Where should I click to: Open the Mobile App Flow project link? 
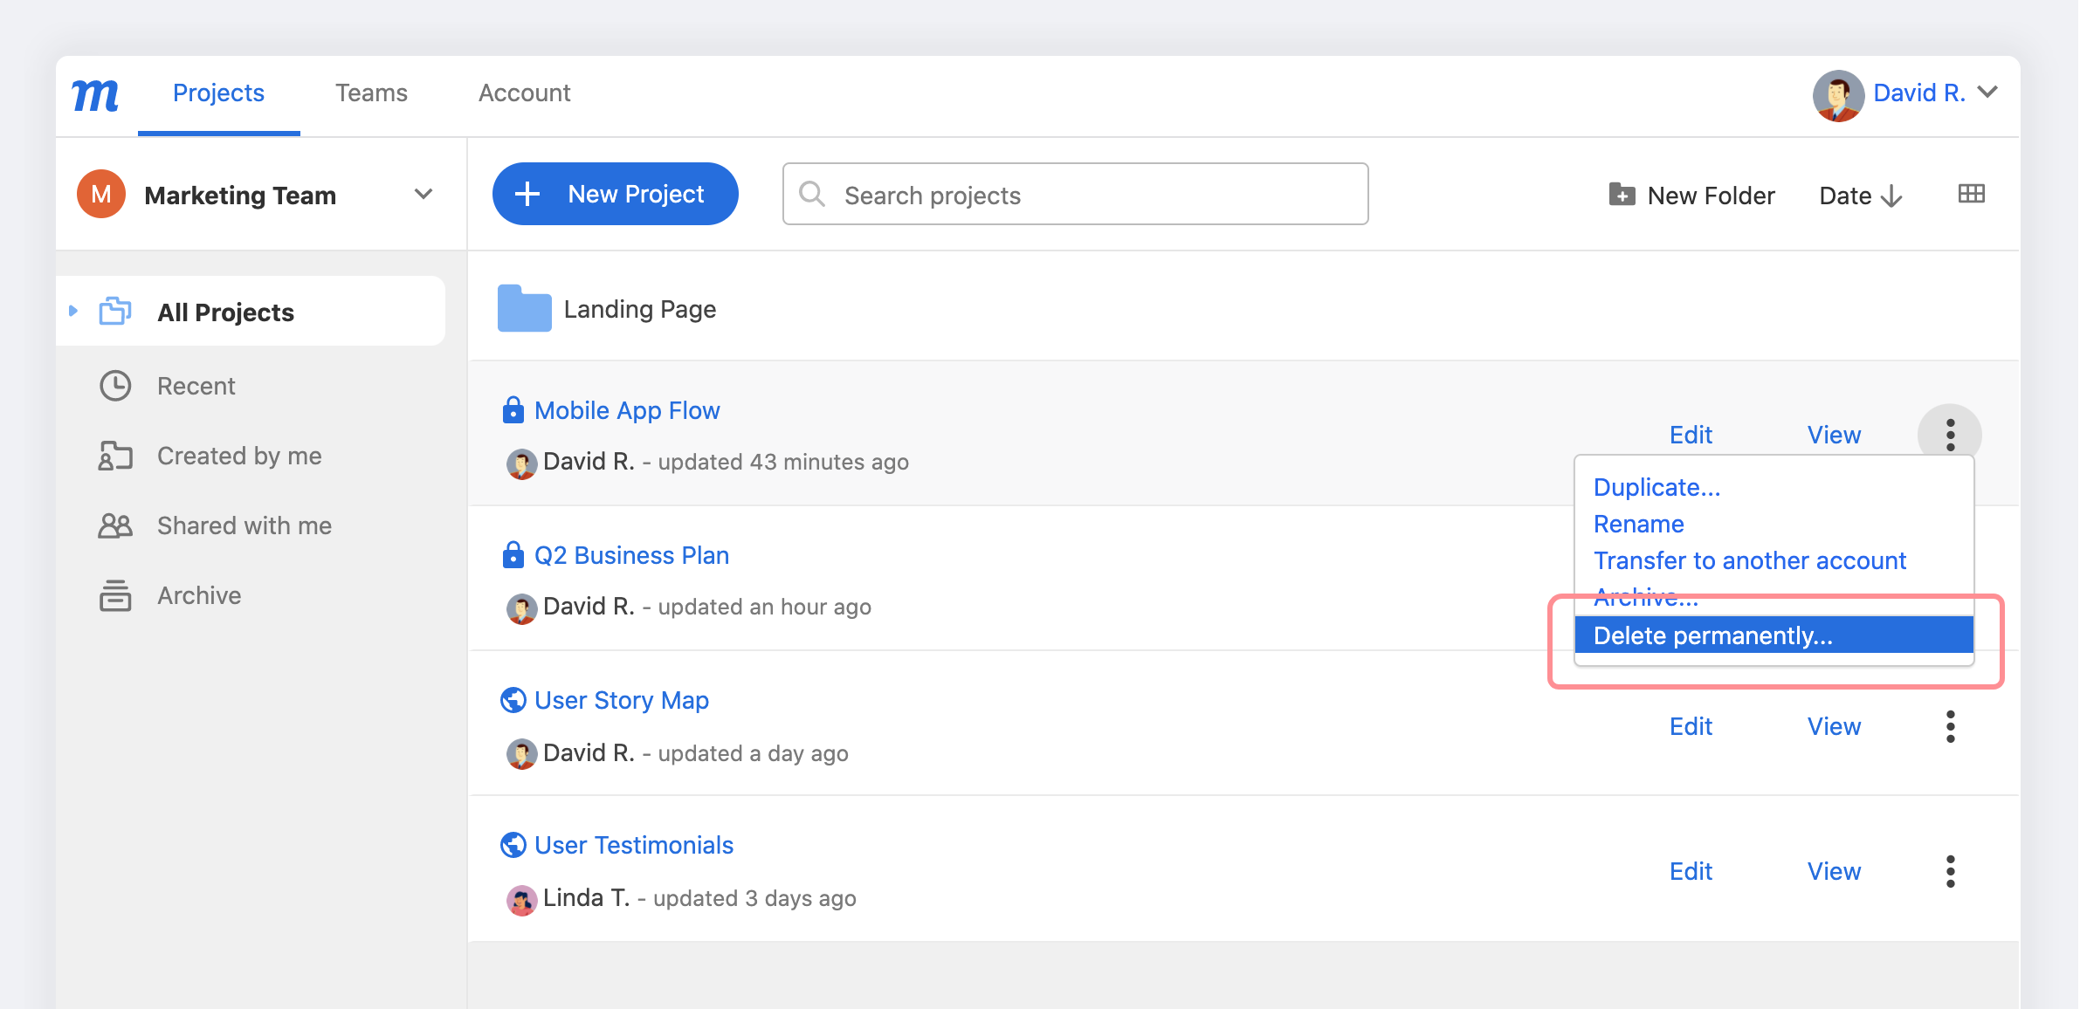[626, 410]
